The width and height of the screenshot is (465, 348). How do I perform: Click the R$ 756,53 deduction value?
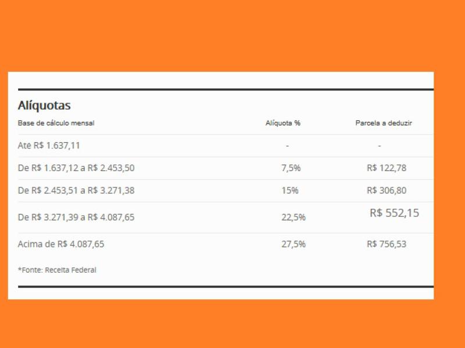tap(387, 244)
